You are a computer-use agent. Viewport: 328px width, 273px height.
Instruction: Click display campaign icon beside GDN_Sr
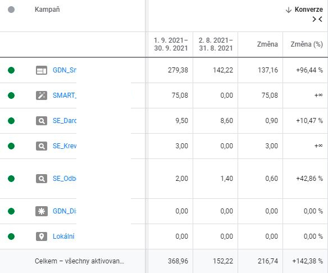point(42,70)
